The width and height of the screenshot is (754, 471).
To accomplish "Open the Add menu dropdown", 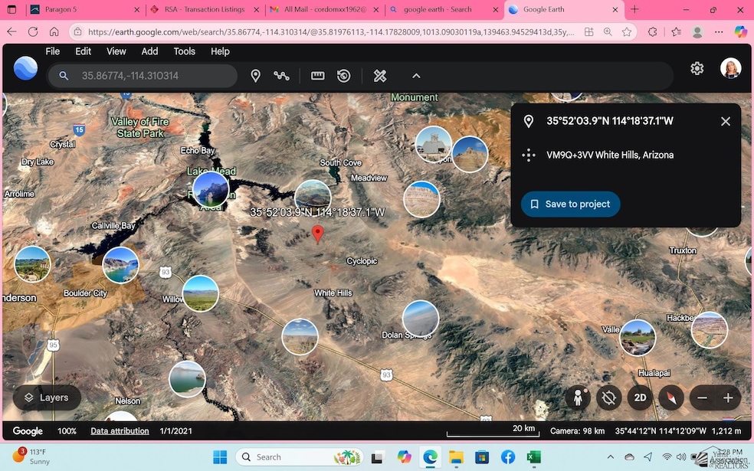I will click(x=149, y=51).
